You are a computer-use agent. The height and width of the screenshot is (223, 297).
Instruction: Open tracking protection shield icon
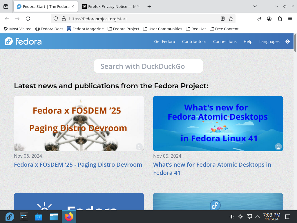coord(55,19)
